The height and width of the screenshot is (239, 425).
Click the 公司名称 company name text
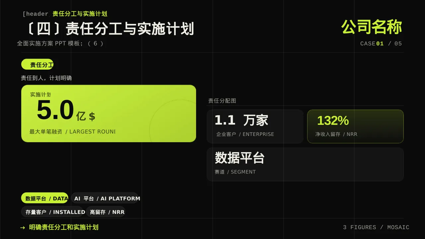click(x=372, y=27)
